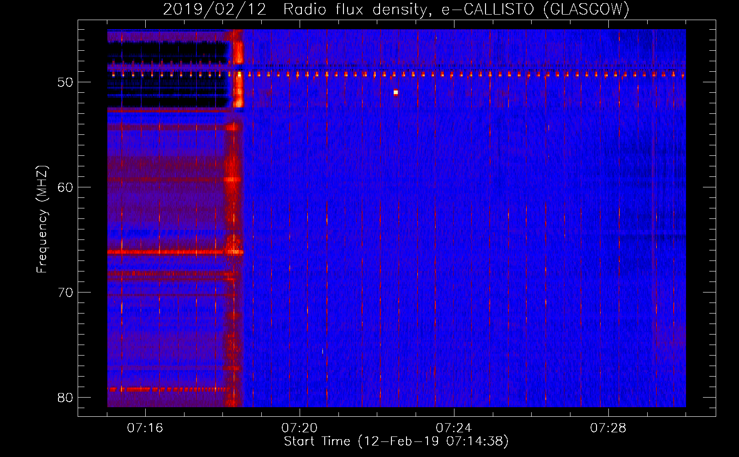Image resolution: width=739 pixels, height=457 pixels.
Task: Click the 80 frequency tick label
Action: coord(65,398)
